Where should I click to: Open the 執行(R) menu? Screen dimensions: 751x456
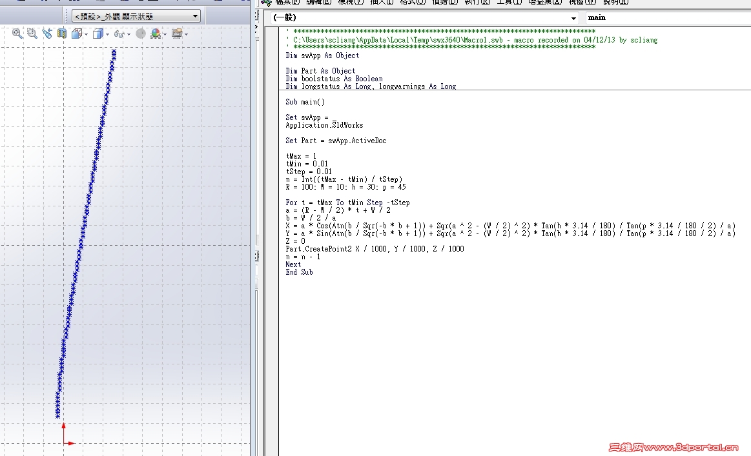(x=476, y=3)
